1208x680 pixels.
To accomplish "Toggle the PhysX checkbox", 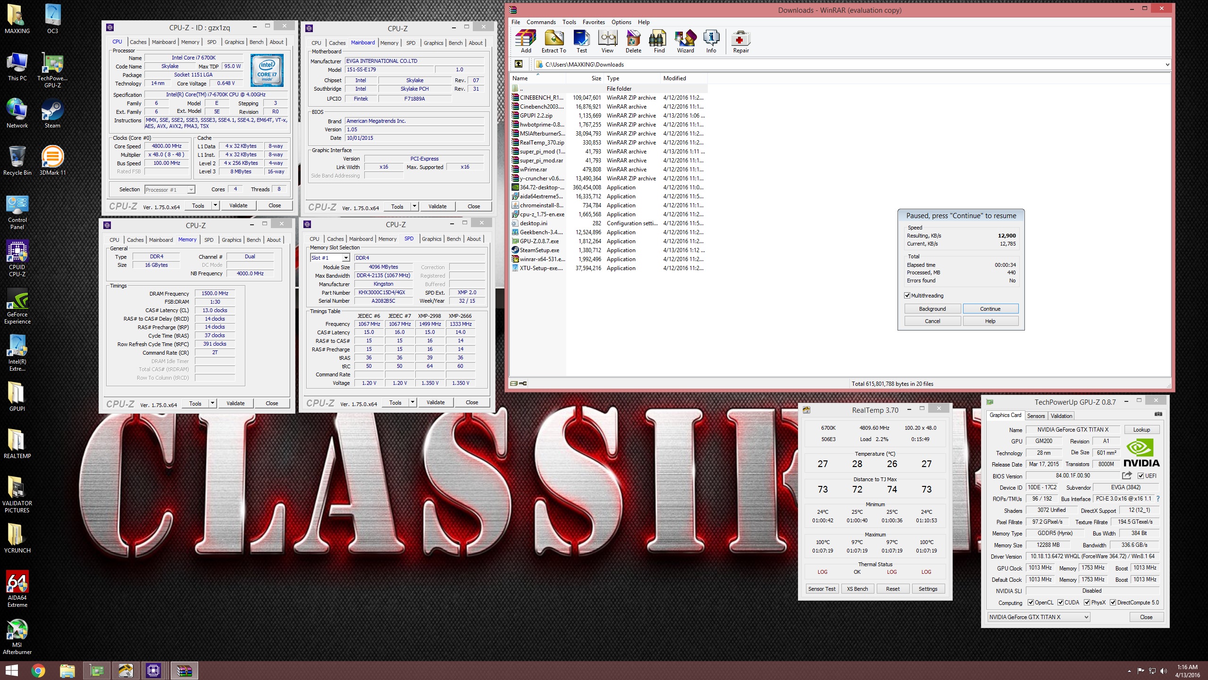I will point(1087,603).
